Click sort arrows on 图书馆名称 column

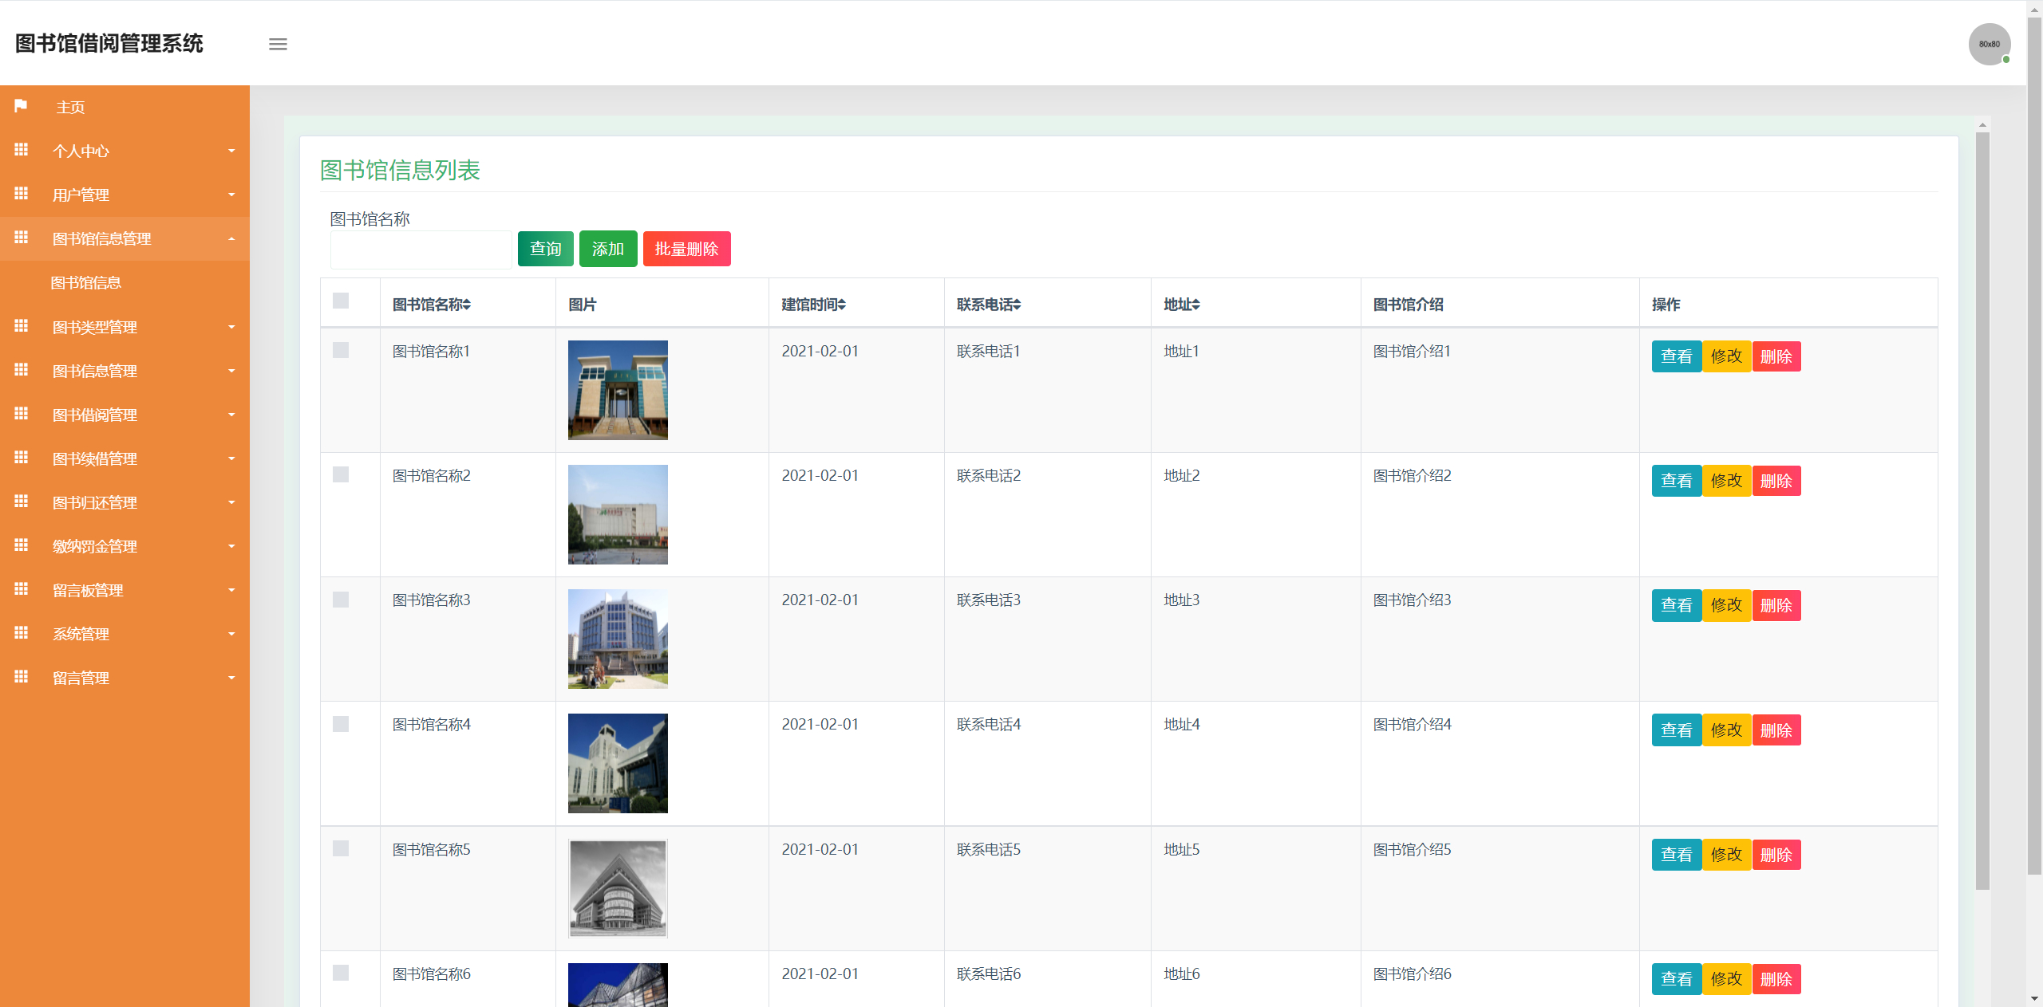coord(467,305)
